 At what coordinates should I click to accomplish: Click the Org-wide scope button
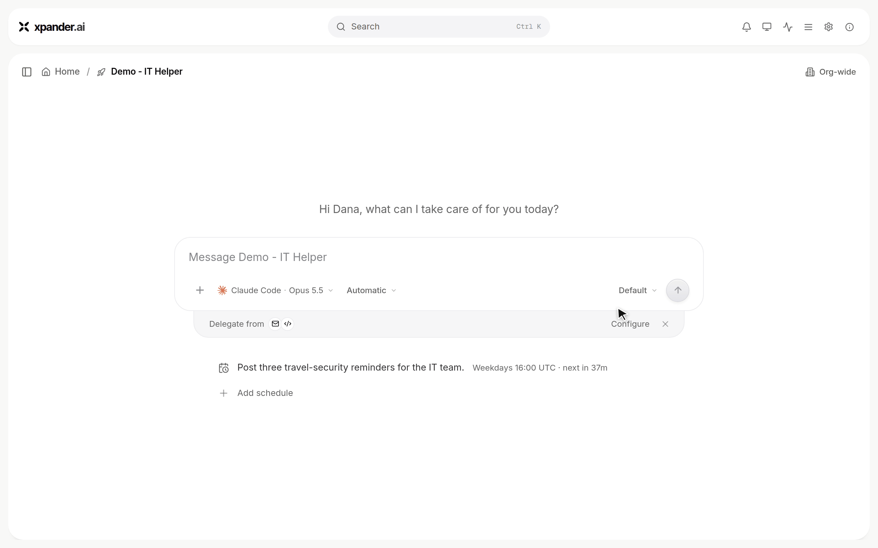point(830,72)
